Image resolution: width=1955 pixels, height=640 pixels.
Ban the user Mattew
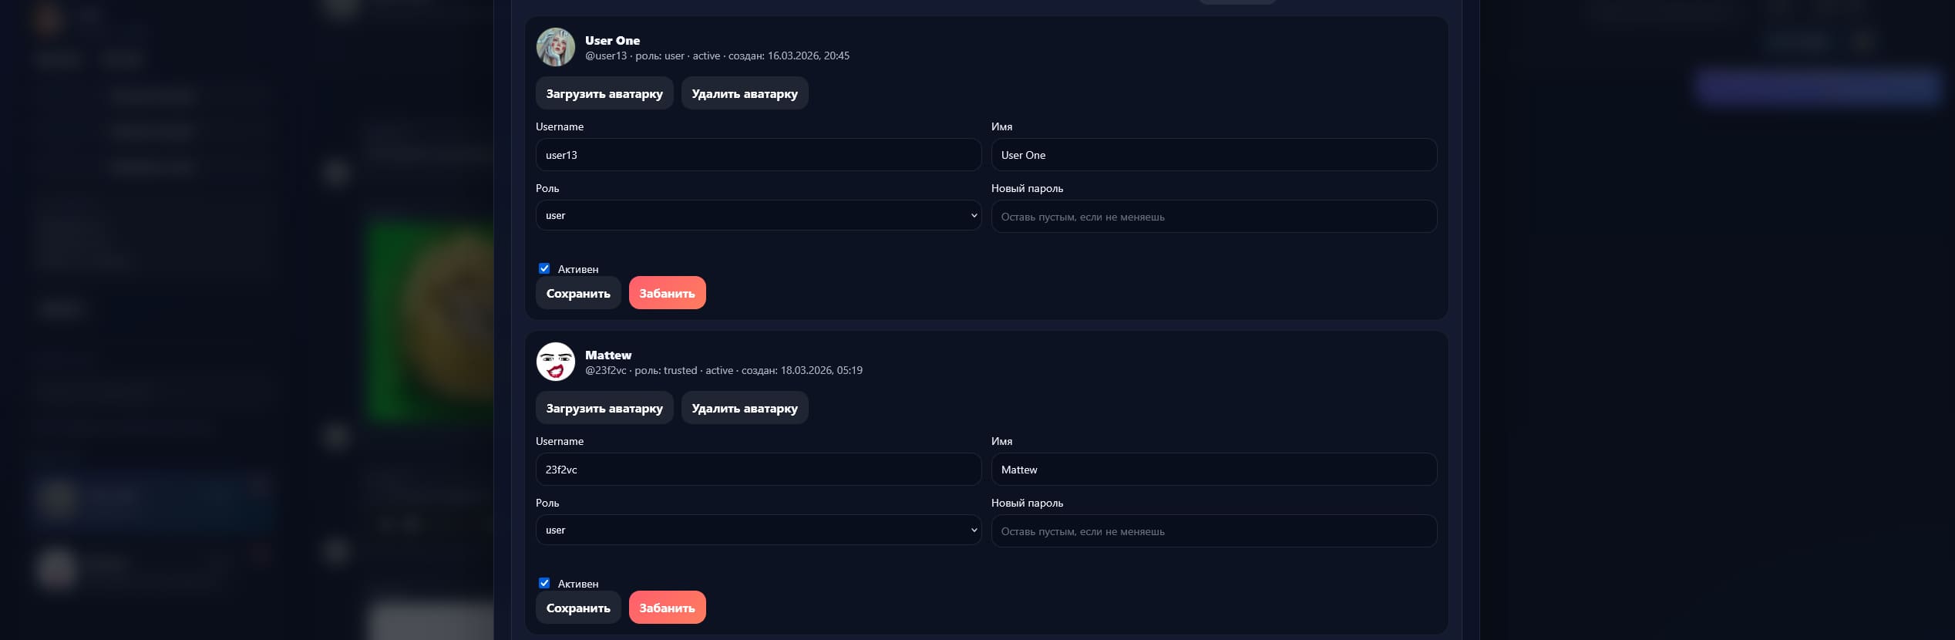667,608
